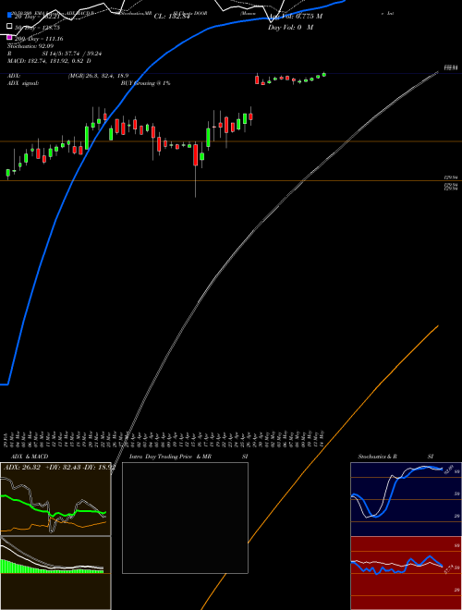
Task: Open the MACD histogram mini chart
Action: (x=55, y=573)
